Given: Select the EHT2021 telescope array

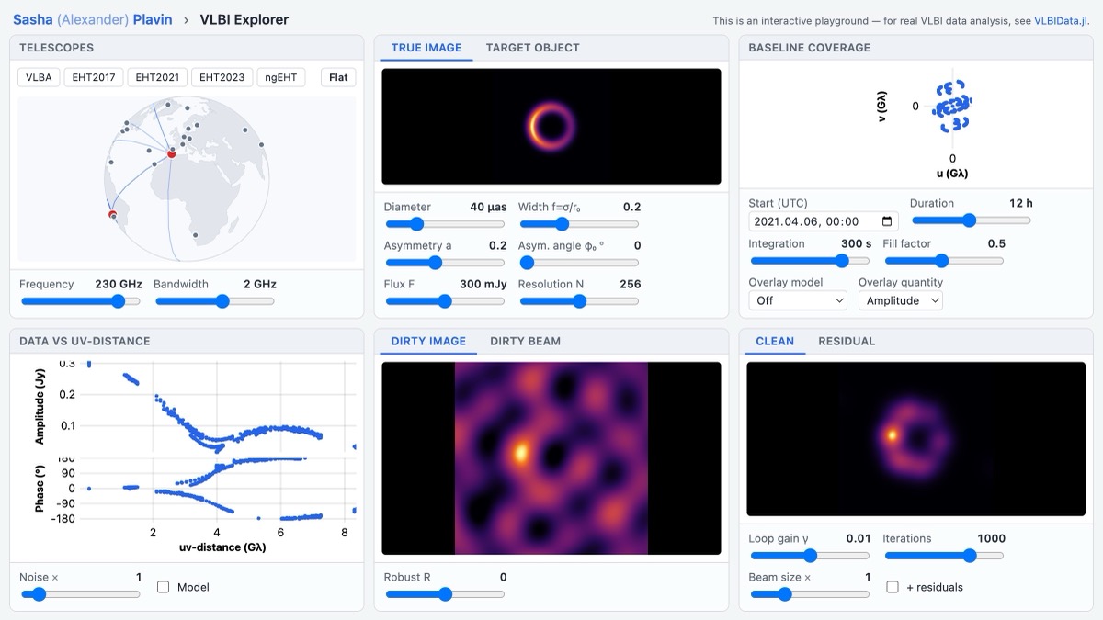Looking at the screenshot, I should [156, 77].
